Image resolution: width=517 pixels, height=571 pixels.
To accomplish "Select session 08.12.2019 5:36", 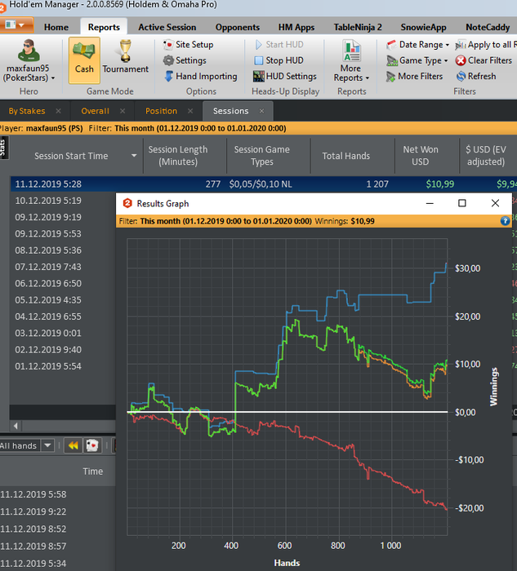I will click(48, 250).
